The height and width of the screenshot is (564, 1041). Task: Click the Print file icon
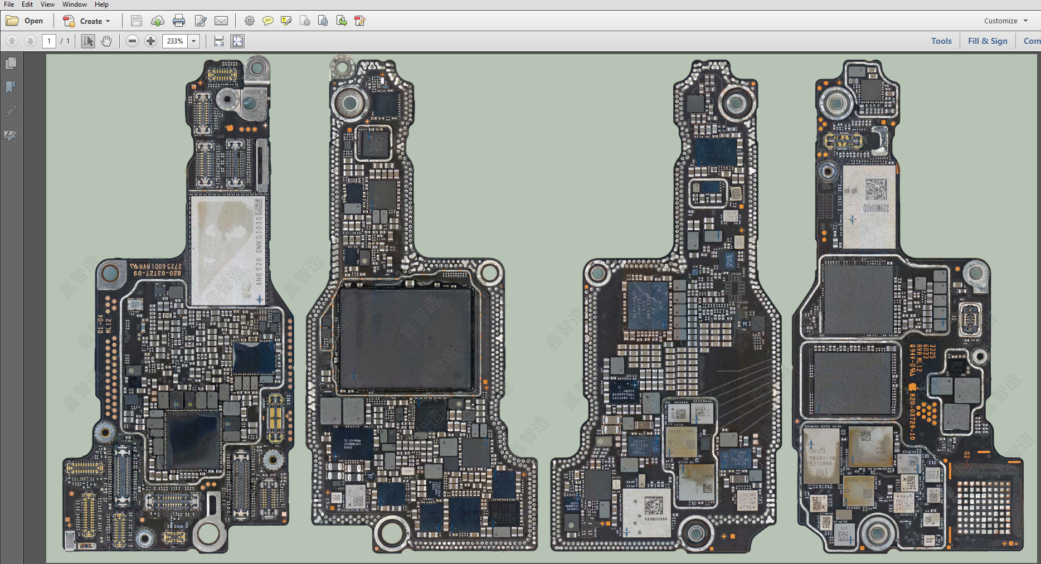point(179,21)
